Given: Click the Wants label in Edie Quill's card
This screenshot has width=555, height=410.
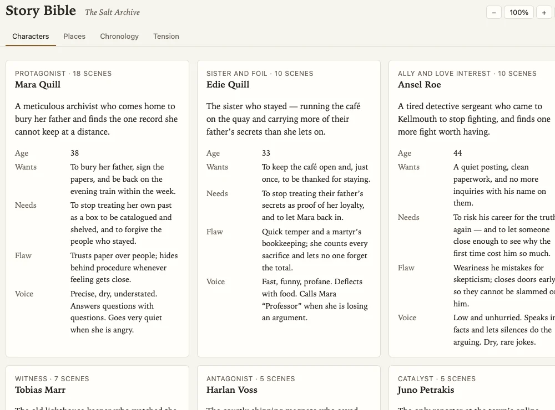Looking at the screenshot, I should (x=217, y=167).
